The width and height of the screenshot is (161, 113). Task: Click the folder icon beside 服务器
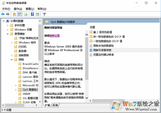[x=16, y=51]
